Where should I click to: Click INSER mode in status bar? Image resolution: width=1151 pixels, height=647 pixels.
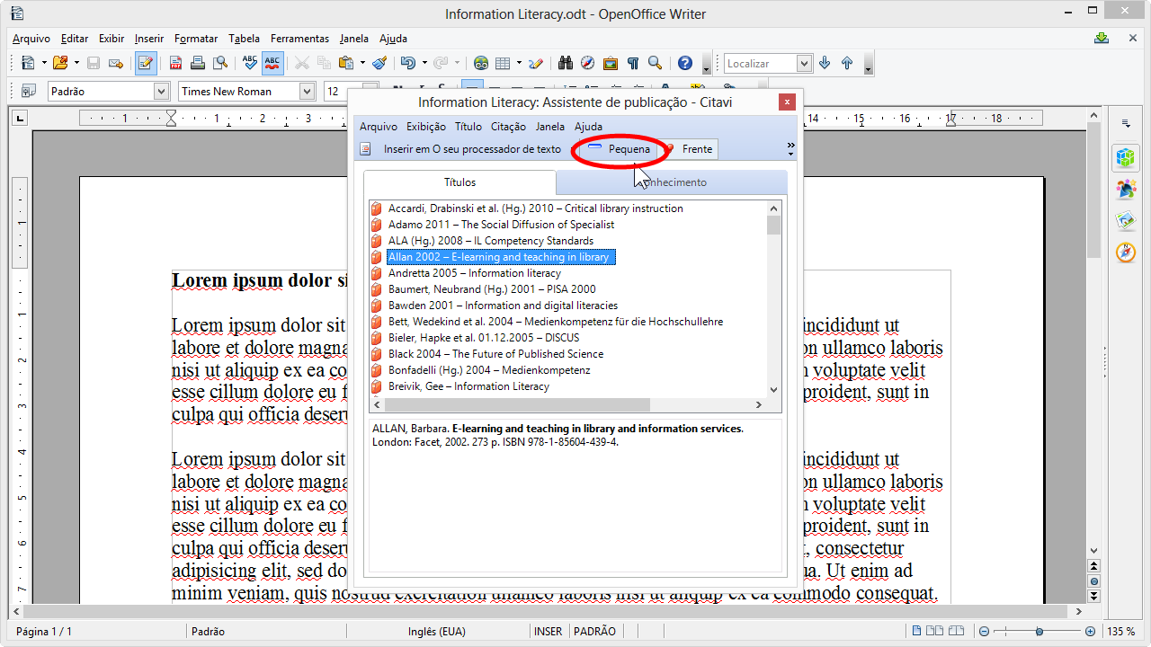pos(548,632)
